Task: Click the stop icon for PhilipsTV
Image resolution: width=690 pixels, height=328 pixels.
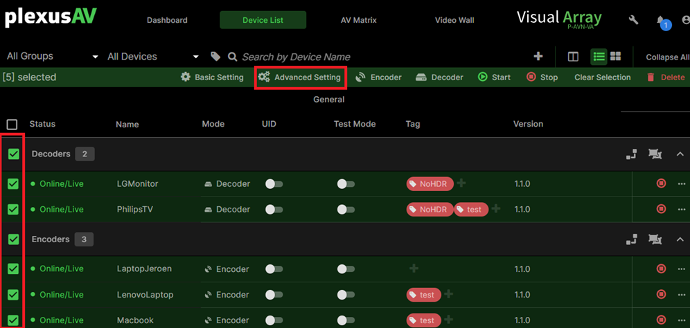Action: (661, 208)
